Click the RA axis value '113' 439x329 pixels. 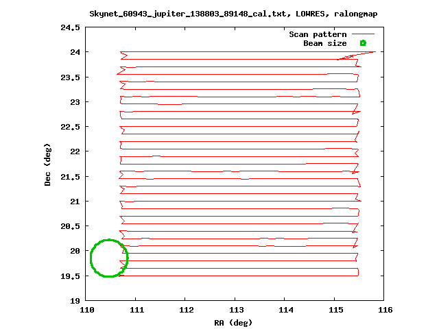[x=237, y=310]
